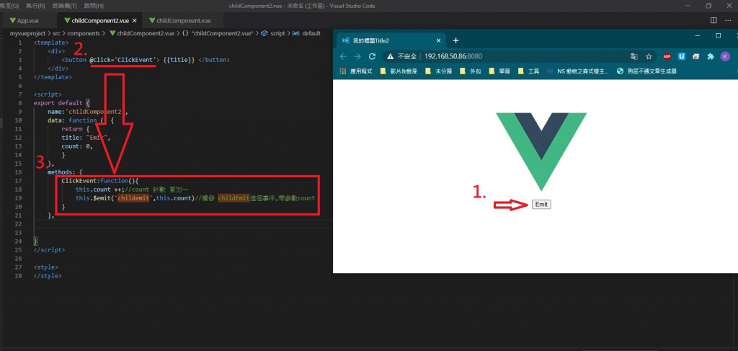Click 'return {' on line 11
Screen dimensions: 738x351
[x=75, y=128]
